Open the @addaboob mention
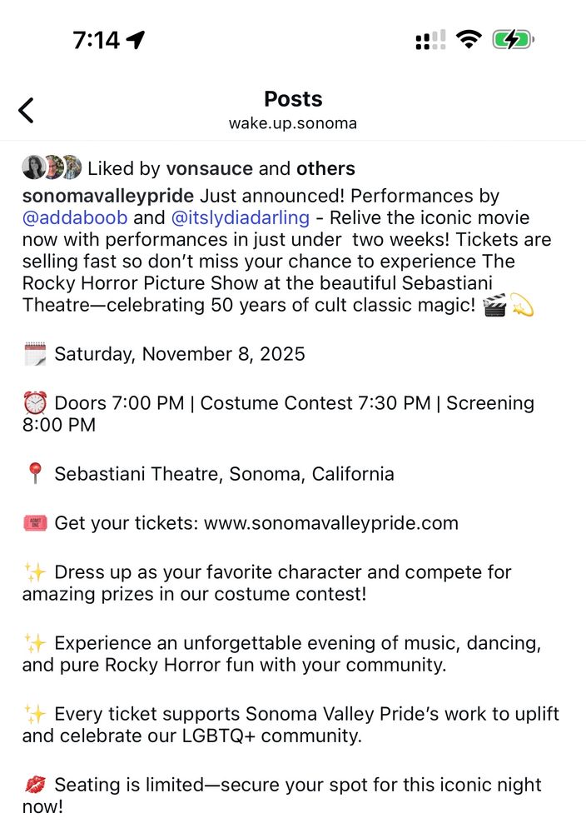Image resolution: width=586 pixels, height=833 pixels. (75, 218)
